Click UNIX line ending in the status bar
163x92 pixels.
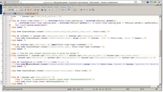point(128,89)
